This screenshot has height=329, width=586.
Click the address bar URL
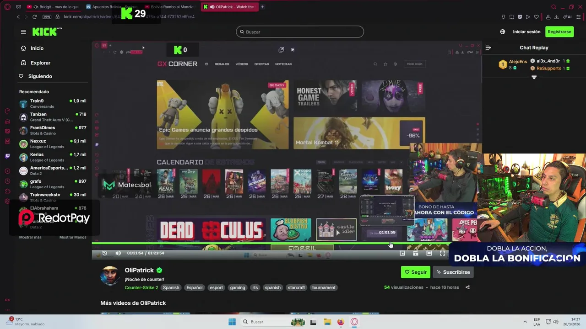(x=129, y=17)
